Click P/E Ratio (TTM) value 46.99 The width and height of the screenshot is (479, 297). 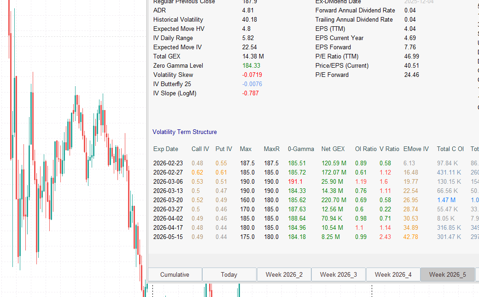click(411, 56)
